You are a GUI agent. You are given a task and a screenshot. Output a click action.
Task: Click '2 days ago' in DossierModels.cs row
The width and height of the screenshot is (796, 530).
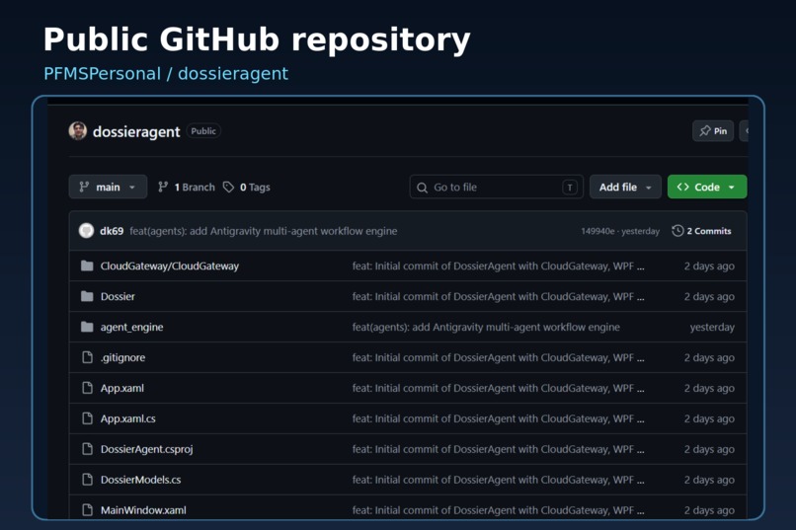point(709,480)
